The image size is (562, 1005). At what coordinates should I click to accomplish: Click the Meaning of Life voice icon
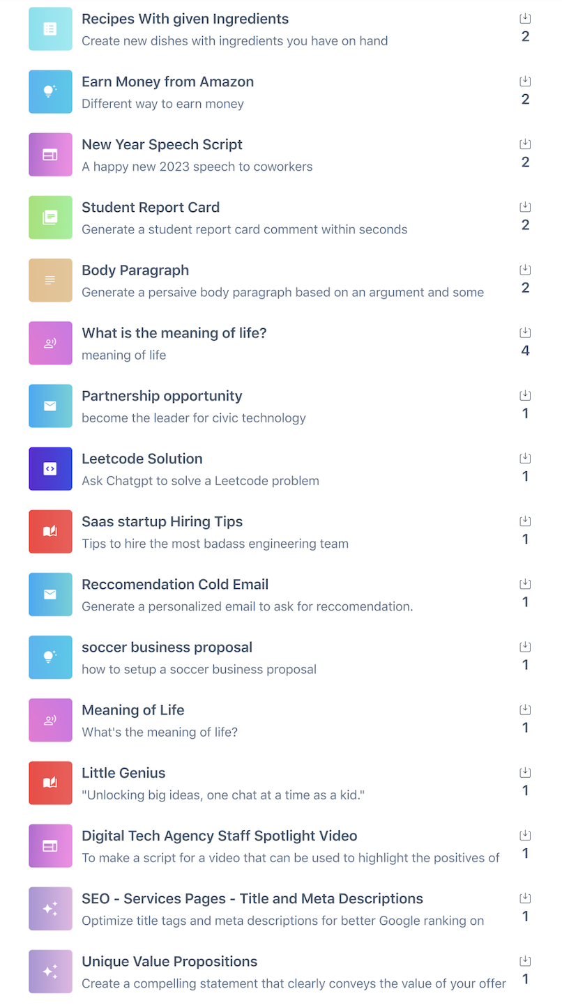50,720
